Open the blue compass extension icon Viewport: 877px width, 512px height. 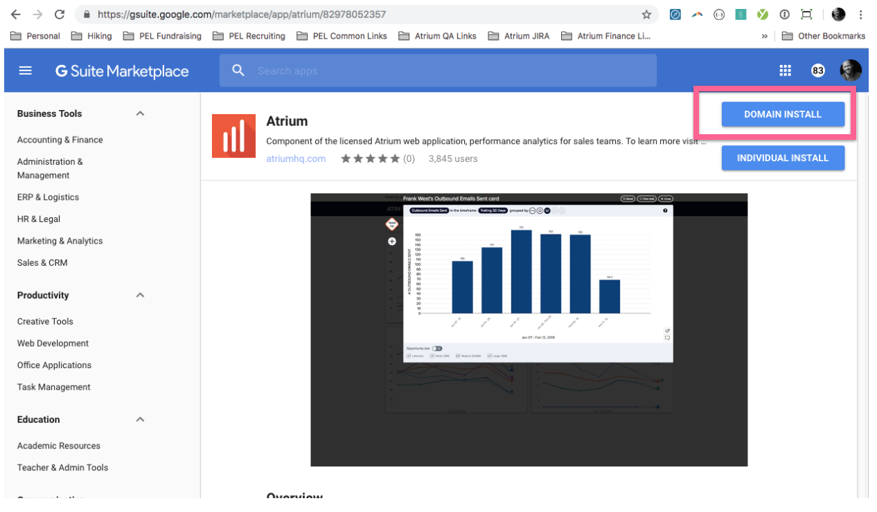pos(675,14)
